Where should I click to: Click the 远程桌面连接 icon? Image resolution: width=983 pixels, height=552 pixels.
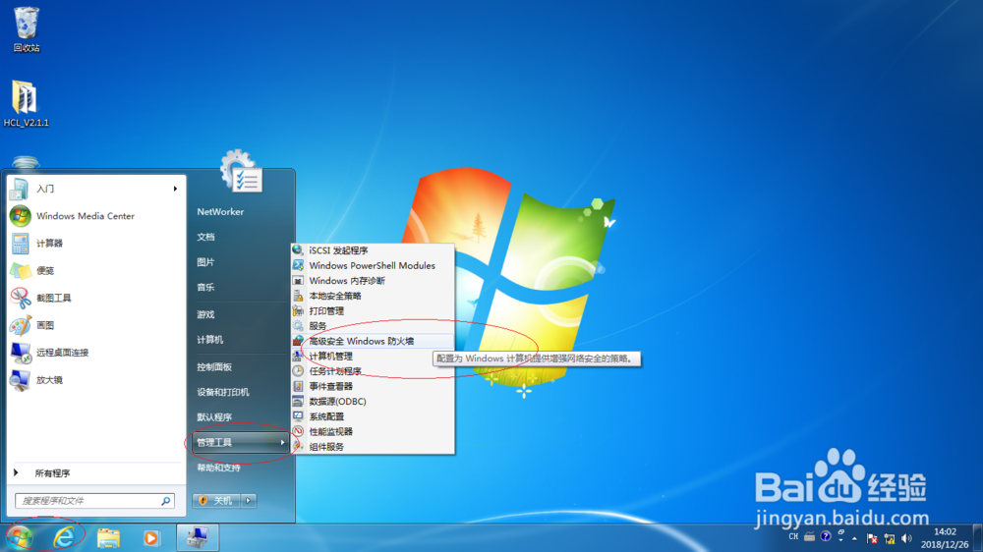point(20,353)
